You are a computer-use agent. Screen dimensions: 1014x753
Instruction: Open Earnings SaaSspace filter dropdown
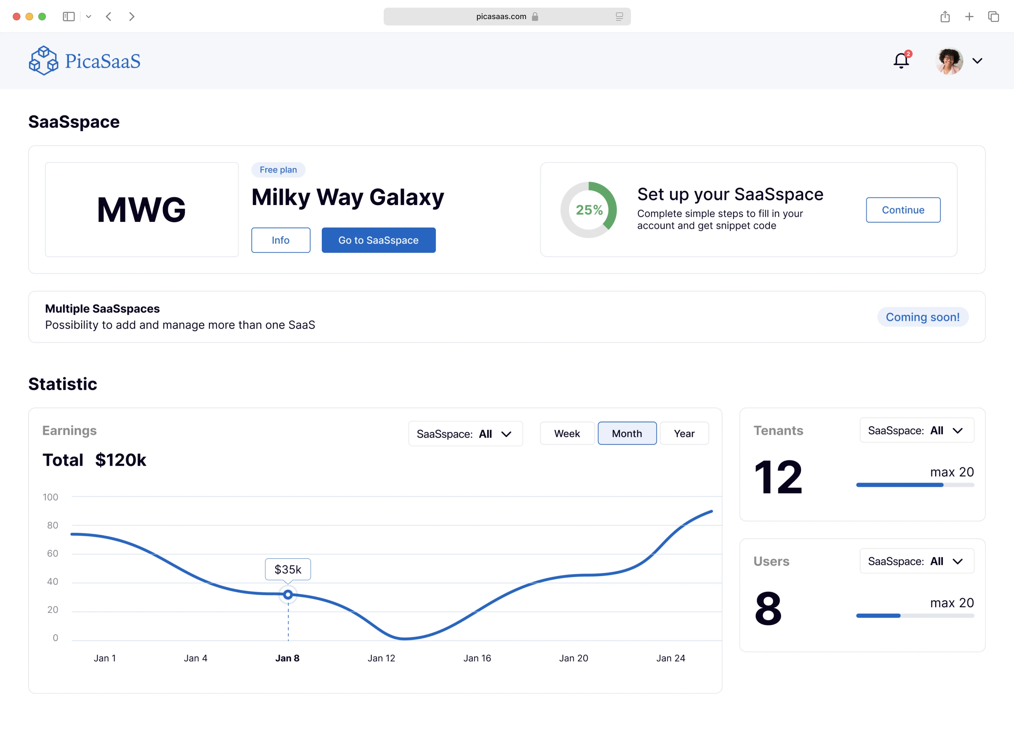coord(465,433)
